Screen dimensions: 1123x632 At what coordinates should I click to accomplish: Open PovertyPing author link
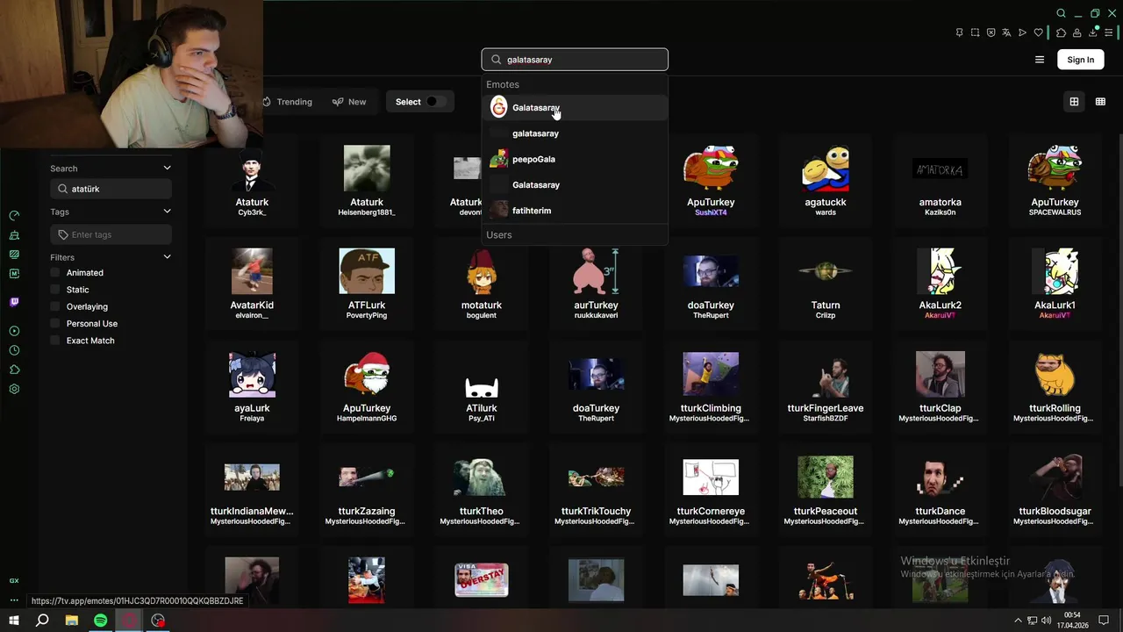(367, 315)
